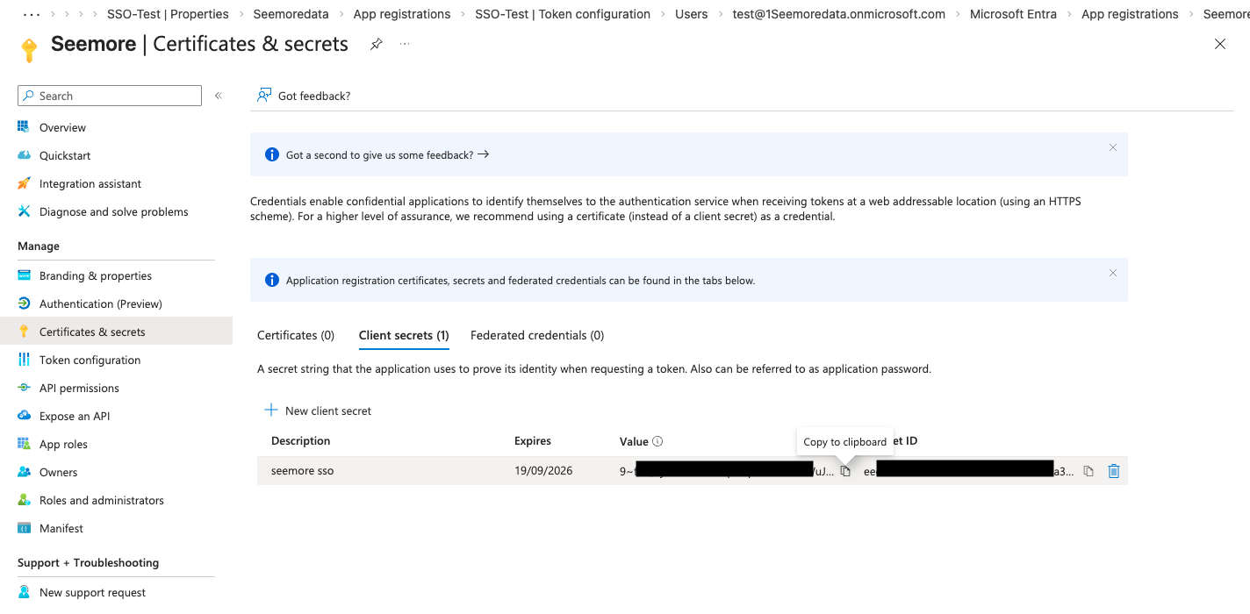The image size is (1250, 614).
Task: Delete the seemore sso client secret
Action: [1113, 471]
